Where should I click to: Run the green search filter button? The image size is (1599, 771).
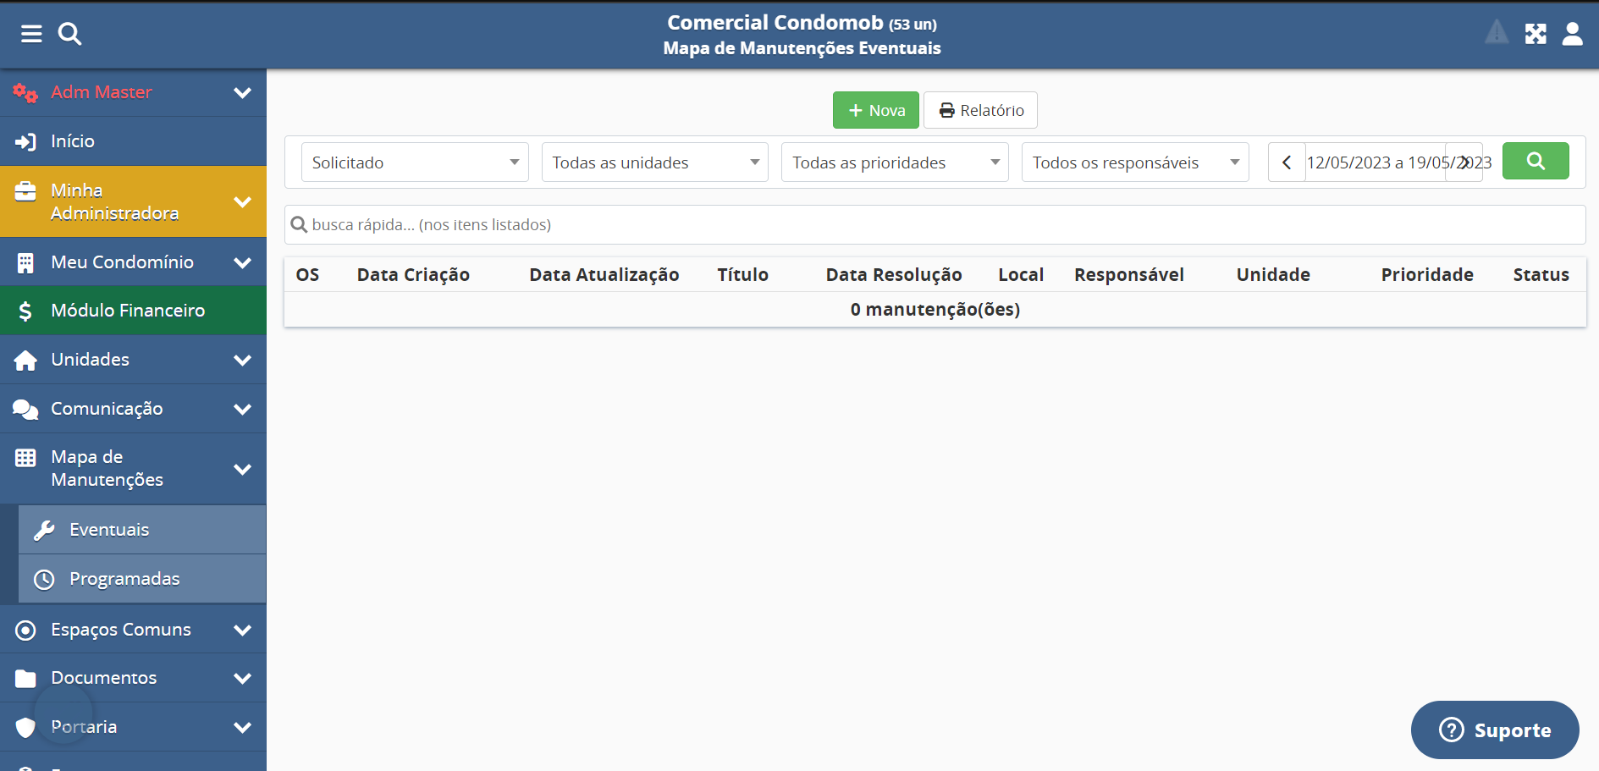pyautogui.click(x=1535, y=161)
